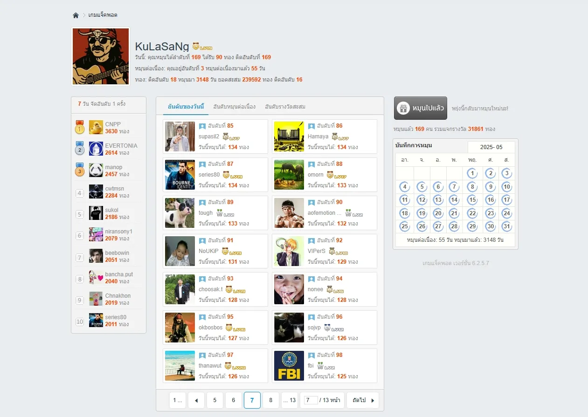Open sukol username link

(x=112, y=210)
